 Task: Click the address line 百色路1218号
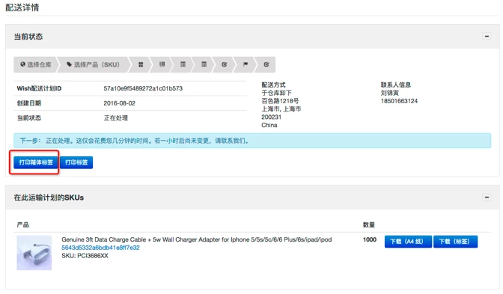[280, 101]
